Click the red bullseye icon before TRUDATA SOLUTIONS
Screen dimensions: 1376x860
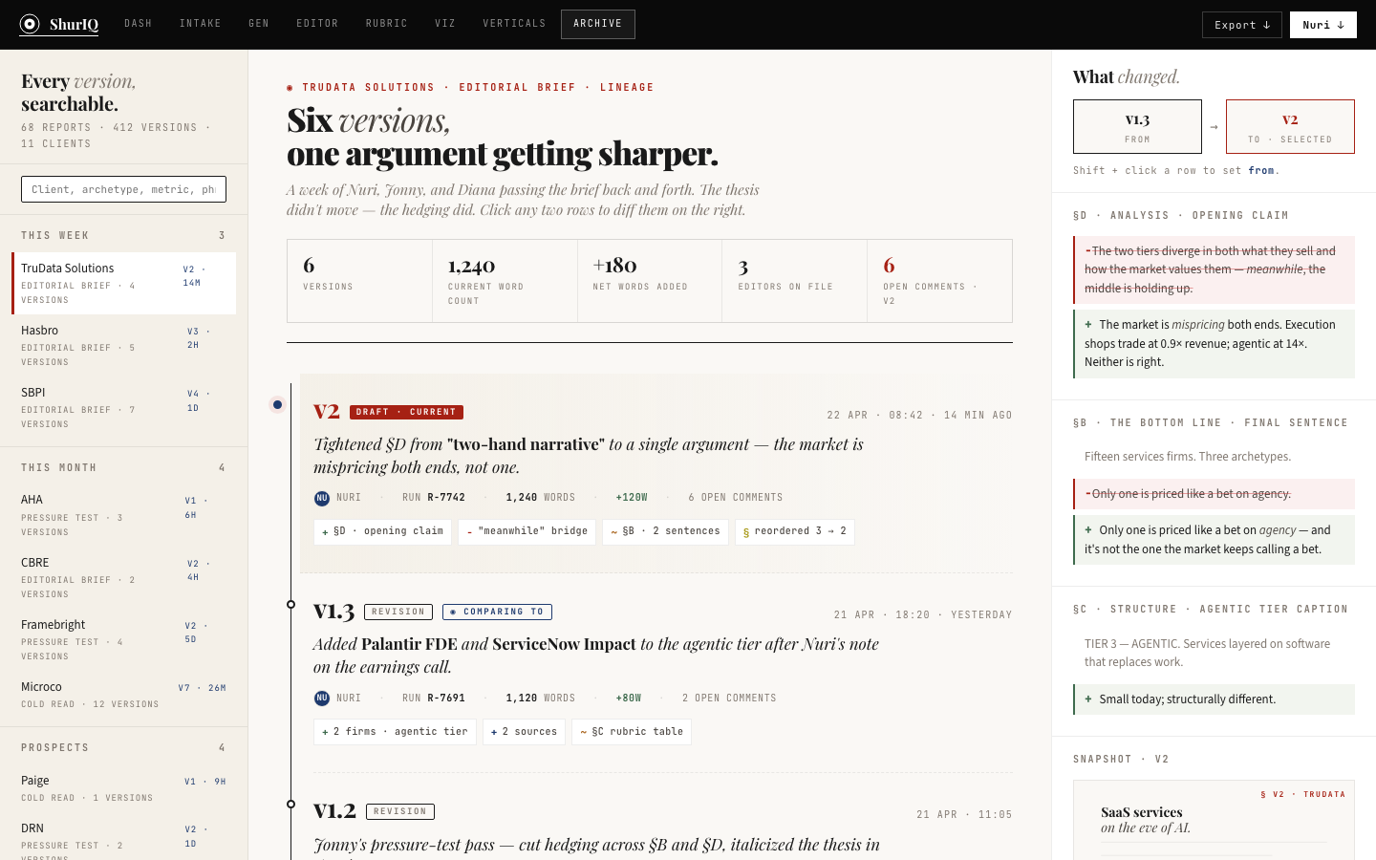click(x=290, y=86)
